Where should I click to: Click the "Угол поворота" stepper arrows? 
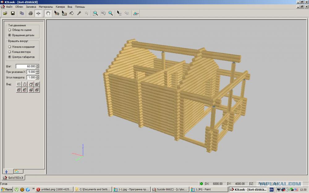point(37,78)
